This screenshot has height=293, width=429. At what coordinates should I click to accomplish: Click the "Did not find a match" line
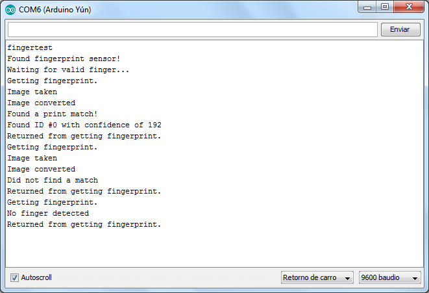click(x=53, y=180)
